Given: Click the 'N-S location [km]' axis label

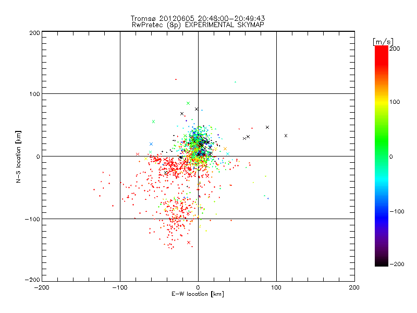Looking at the screenshot, I should point(18,156).
